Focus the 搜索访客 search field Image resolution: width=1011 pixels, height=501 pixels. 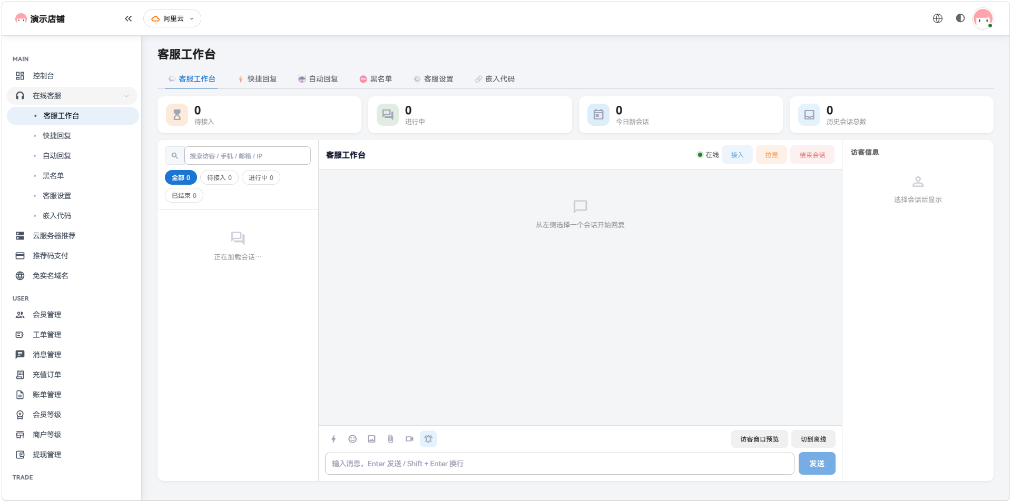248,156
